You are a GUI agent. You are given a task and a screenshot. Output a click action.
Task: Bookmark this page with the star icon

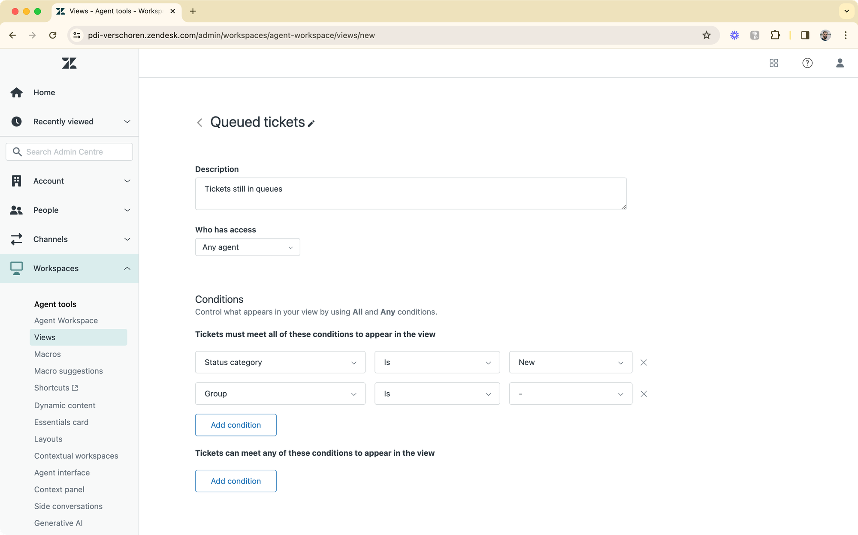(706, 35)
